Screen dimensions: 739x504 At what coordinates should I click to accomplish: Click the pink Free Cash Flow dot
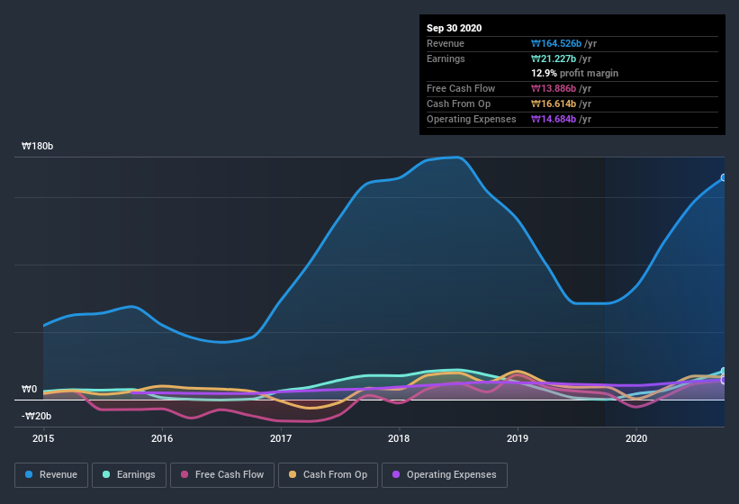[185, 474]
